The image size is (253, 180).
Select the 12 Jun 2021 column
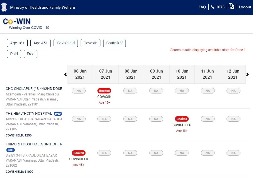[233, 74]
